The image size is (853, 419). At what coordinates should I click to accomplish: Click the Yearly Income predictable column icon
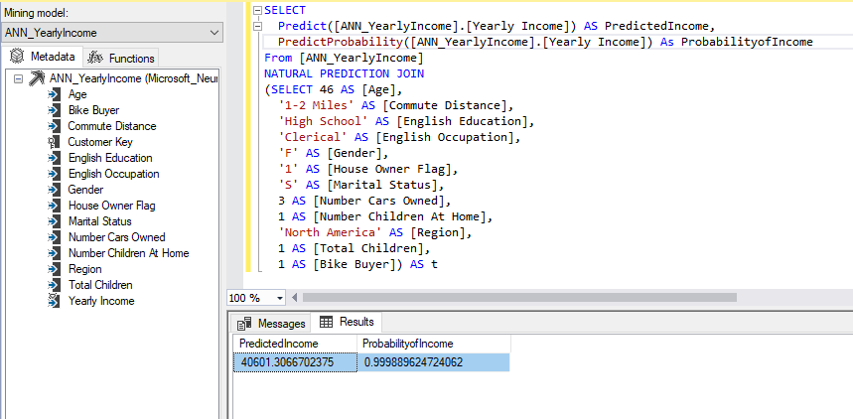click(54, 301)
